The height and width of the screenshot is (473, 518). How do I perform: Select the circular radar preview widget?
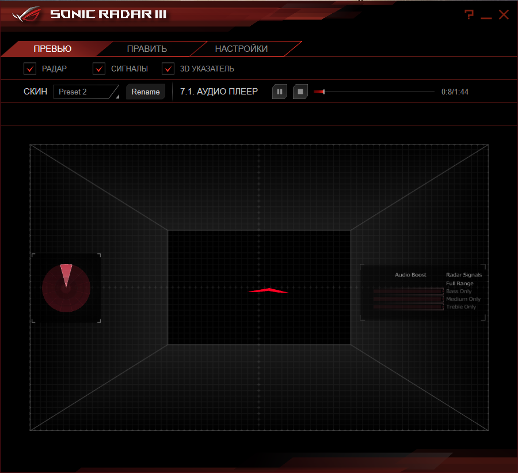(66, 287)
